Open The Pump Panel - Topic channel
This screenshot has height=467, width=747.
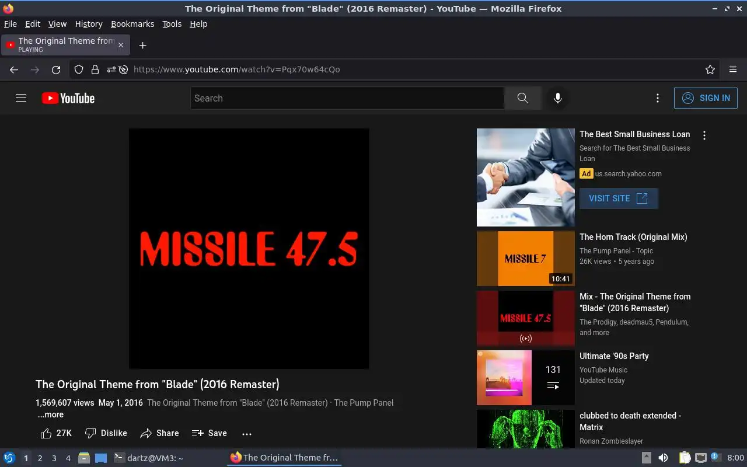(x=616, y=251)
